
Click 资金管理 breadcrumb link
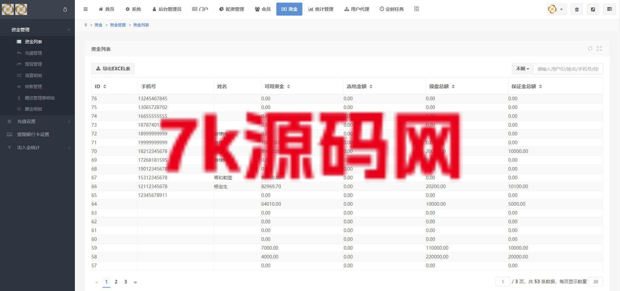tap(118, 25)
